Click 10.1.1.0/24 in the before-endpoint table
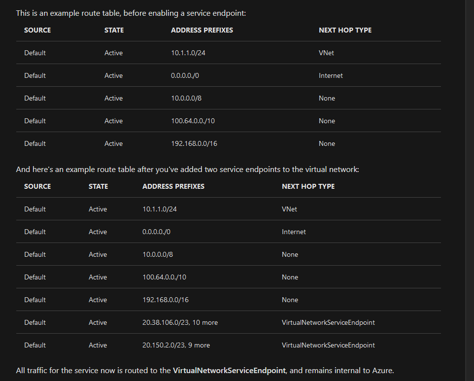 pyautogui.click(x=188, y=53)
